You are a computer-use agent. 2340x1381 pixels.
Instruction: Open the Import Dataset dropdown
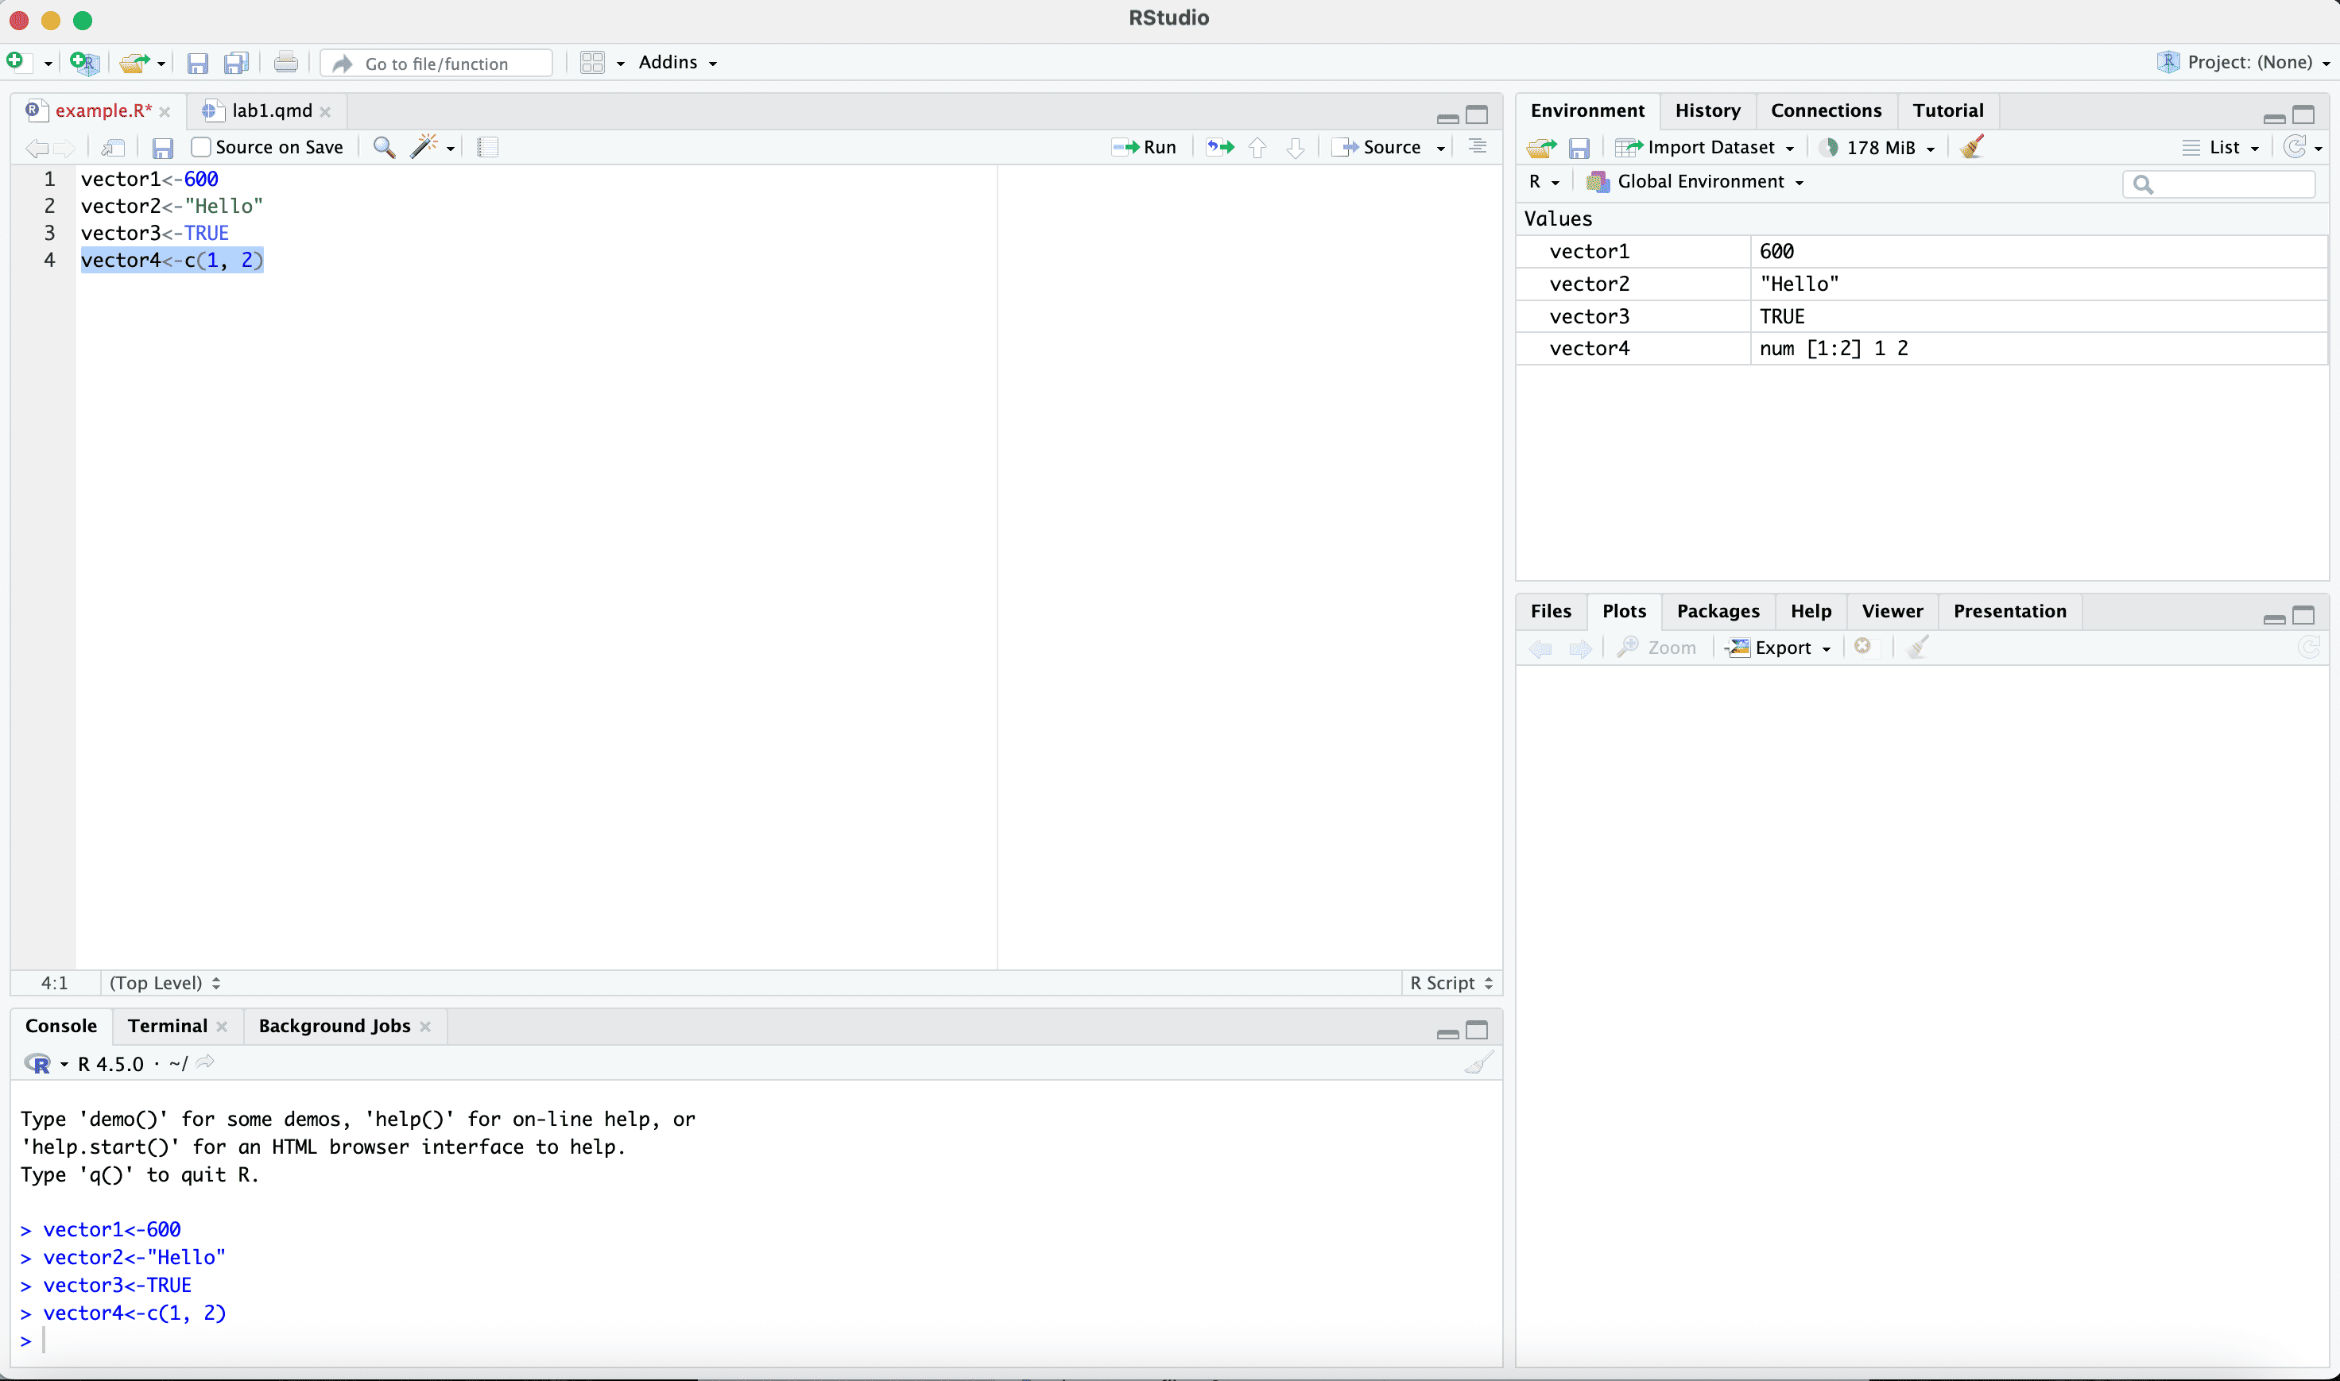click(1709, 147)
